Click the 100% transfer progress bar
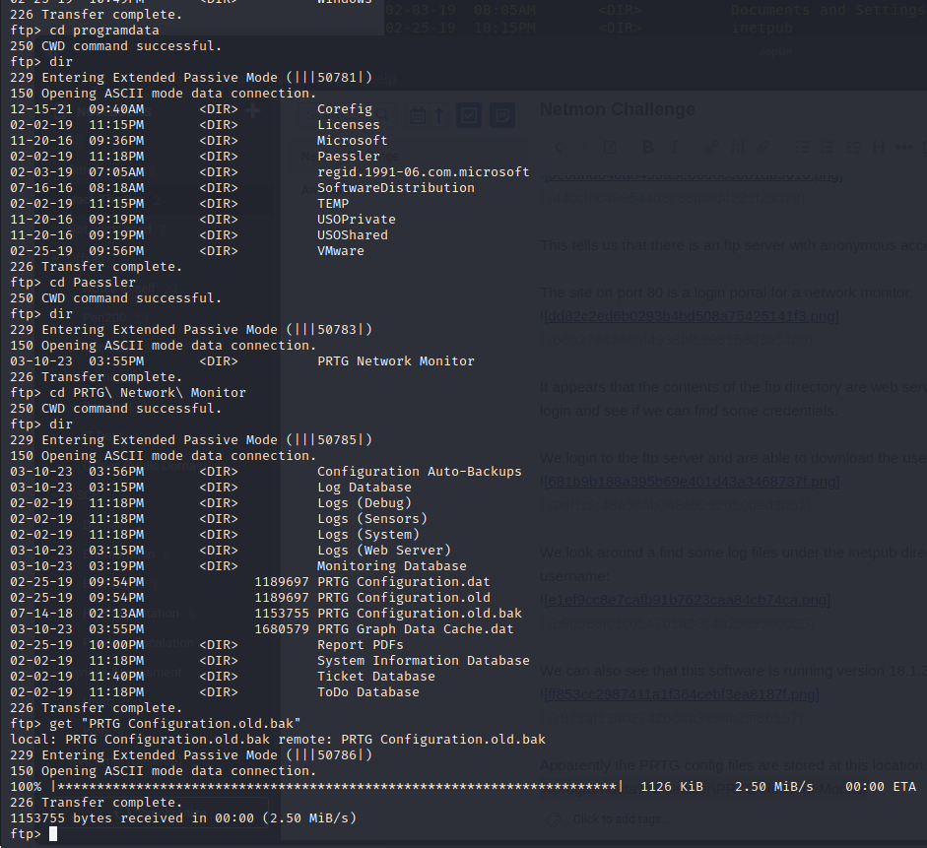 click(337, 787)
